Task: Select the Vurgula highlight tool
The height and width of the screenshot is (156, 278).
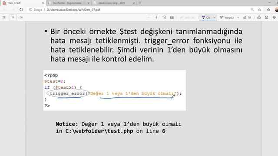Action: pos(227,17)
